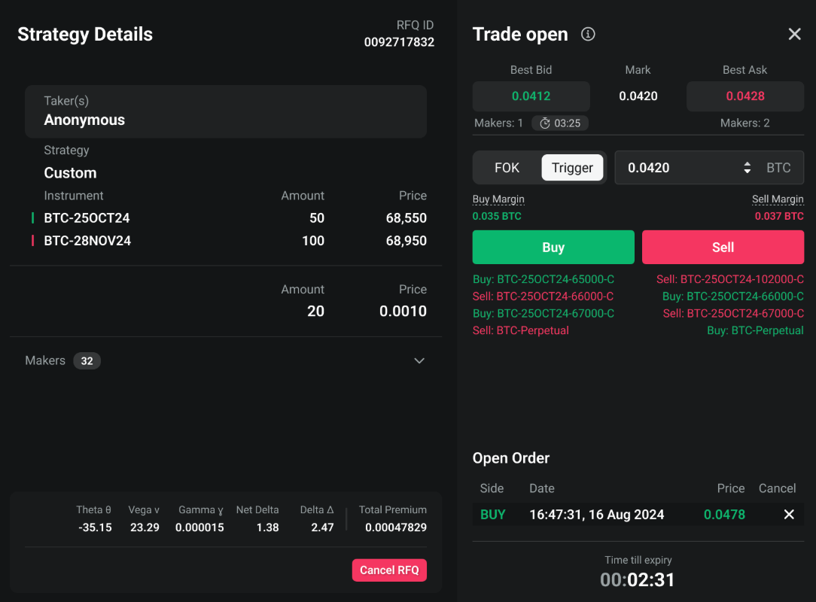
Task: Expand the Makers list
Action: point(419,360)
